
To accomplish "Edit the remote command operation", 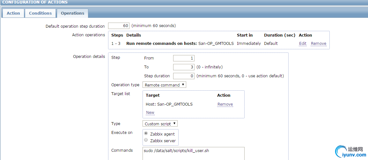I will [x=303, y=44].
